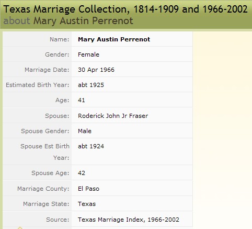Click the Marriage Date field label

click(47, 70)
